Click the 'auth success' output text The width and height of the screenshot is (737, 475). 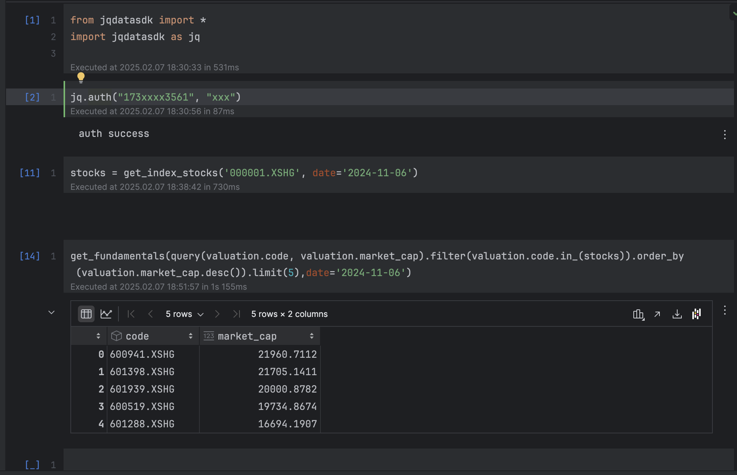[x=114, y=133]
